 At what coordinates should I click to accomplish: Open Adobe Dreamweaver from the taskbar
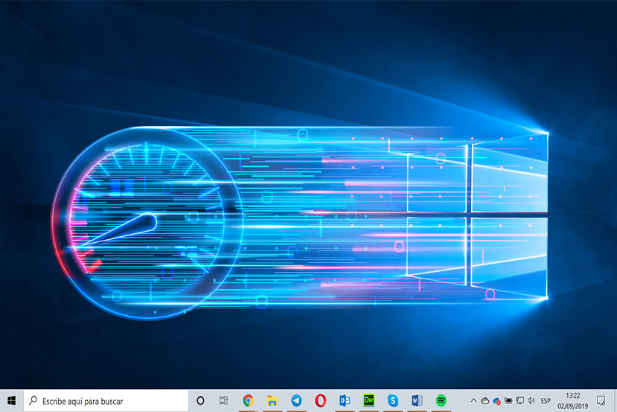pos(368,401)
